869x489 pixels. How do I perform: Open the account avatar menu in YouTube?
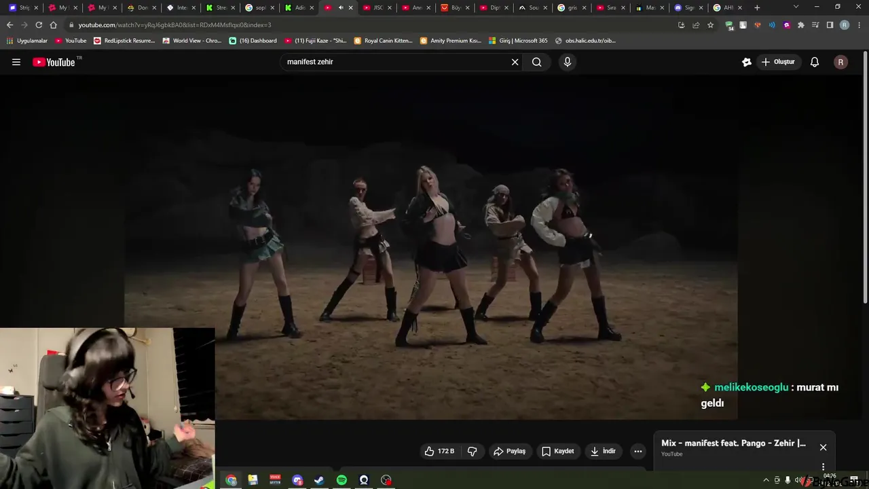[x=840, y=62]
